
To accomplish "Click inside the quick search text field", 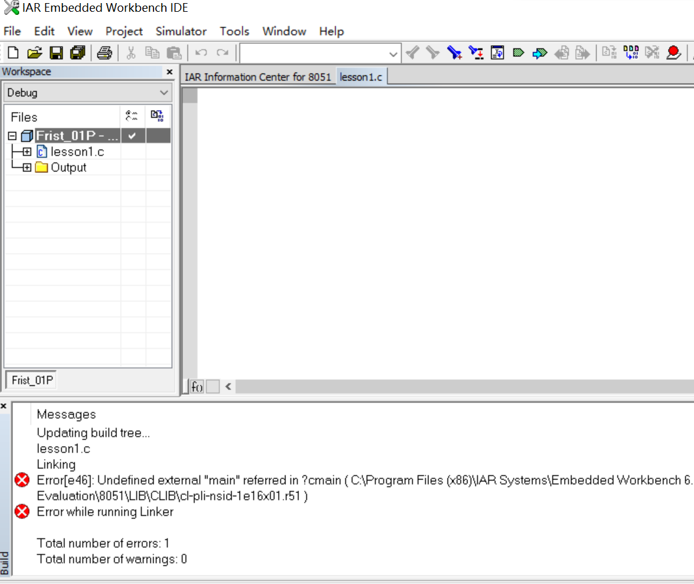I will 314,54.
